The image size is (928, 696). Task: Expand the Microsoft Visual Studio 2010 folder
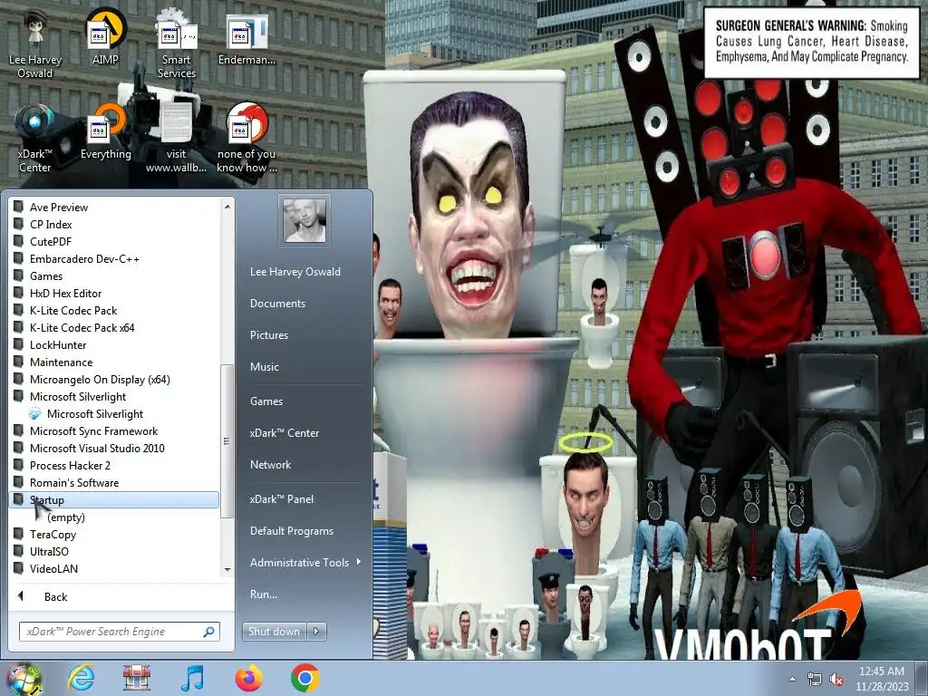click(x=113, y=448)
